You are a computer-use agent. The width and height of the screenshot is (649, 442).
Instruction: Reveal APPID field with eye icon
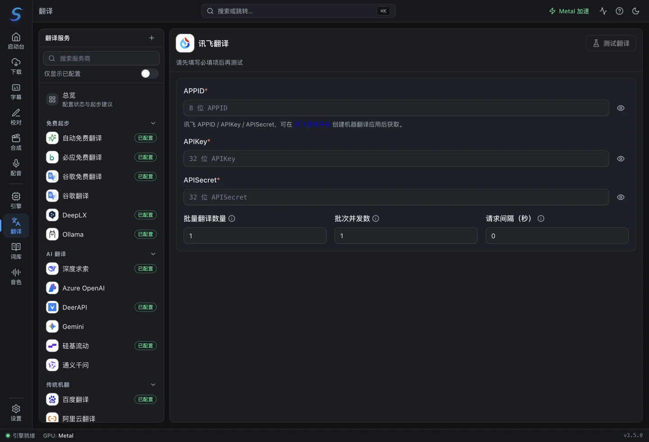coord(621,108)
